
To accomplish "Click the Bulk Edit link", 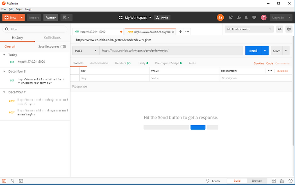I will pyautogui.click(x=282, y=71).
